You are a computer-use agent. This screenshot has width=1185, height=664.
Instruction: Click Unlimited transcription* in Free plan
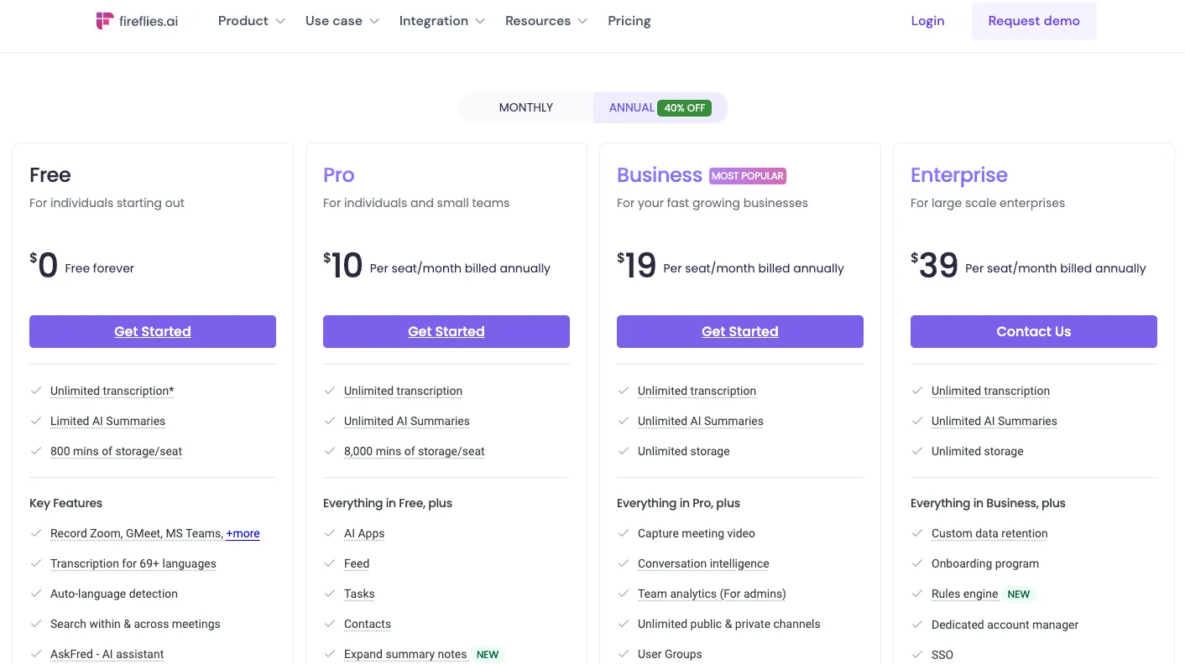[x=112, y=391]
